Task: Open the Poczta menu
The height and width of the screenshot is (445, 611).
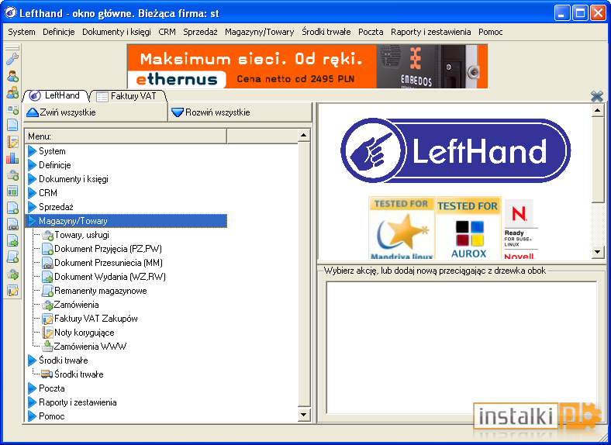Action: (x=371, y=32)
